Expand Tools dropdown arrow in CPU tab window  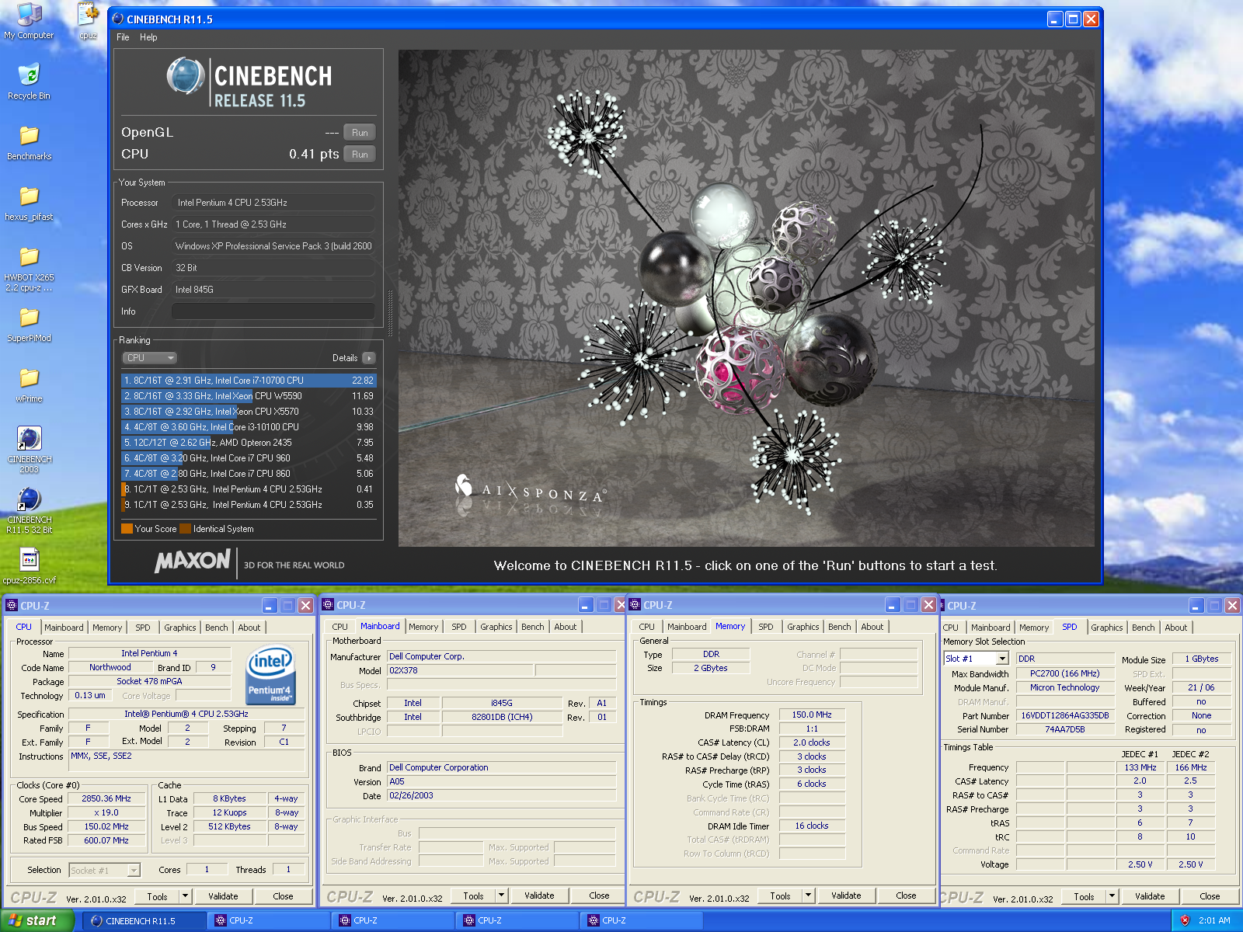(x=185, y=896)
